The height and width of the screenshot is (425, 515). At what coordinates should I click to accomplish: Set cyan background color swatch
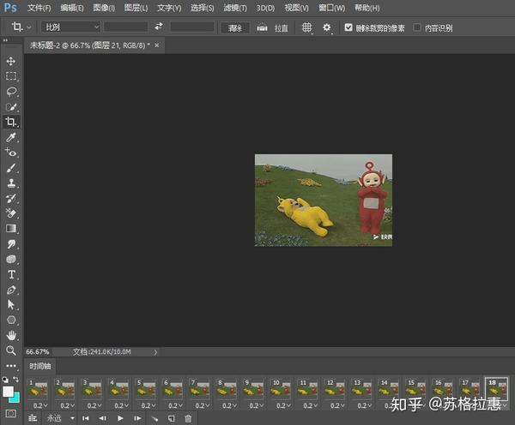[15, 398]
